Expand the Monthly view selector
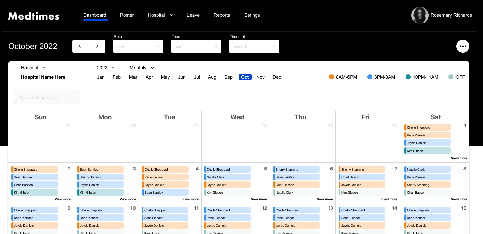The image size is (483, 234). 142,68
